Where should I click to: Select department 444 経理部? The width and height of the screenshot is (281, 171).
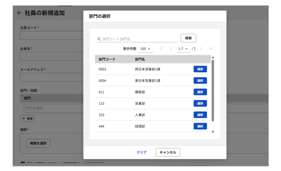coord(200,126)
